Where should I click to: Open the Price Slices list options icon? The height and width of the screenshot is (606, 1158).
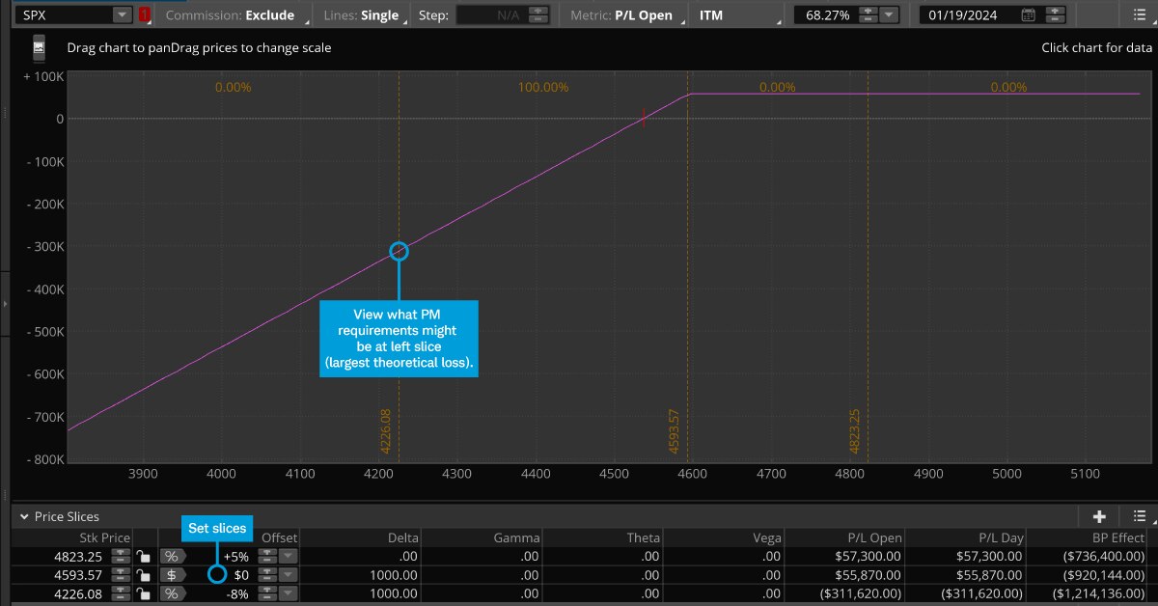click(1139, 516)
